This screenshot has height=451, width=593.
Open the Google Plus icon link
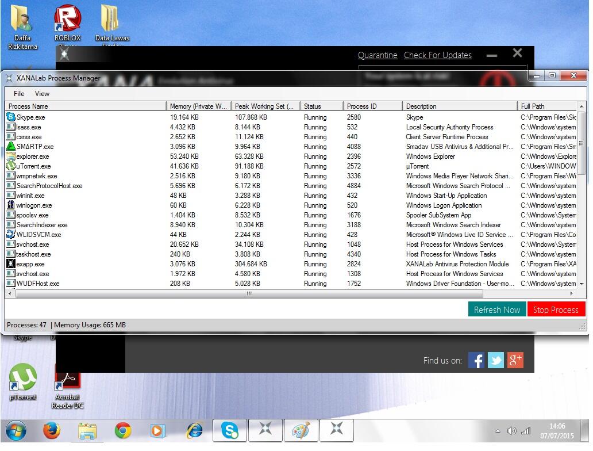click(x=515, y=360)
